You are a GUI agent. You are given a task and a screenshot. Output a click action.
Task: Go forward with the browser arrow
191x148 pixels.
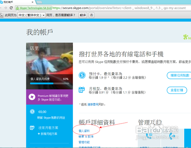pyautogui.click(x=5, y=8)
